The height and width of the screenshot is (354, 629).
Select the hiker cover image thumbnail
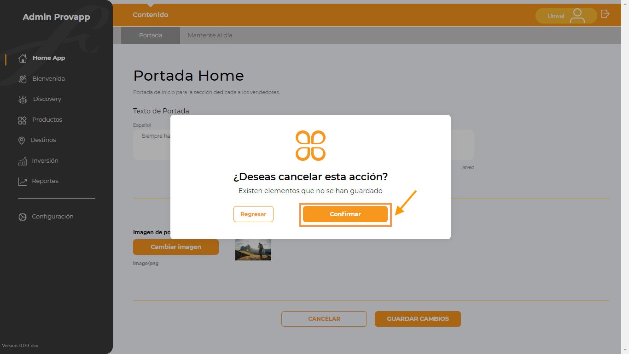point(253,249)
